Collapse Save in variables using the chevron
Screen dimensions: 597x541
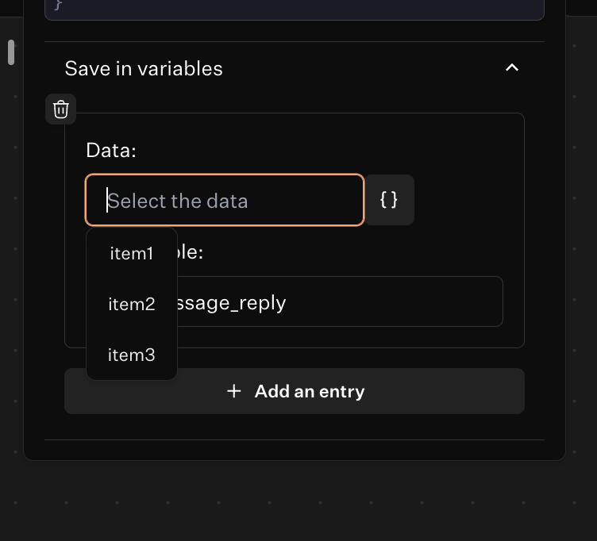point(512,67)
